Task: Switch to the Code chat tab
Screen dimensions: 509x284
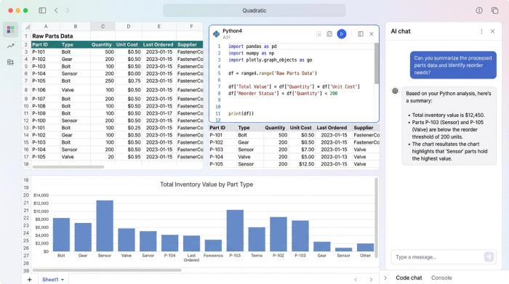Action: (x=409, y=278)
